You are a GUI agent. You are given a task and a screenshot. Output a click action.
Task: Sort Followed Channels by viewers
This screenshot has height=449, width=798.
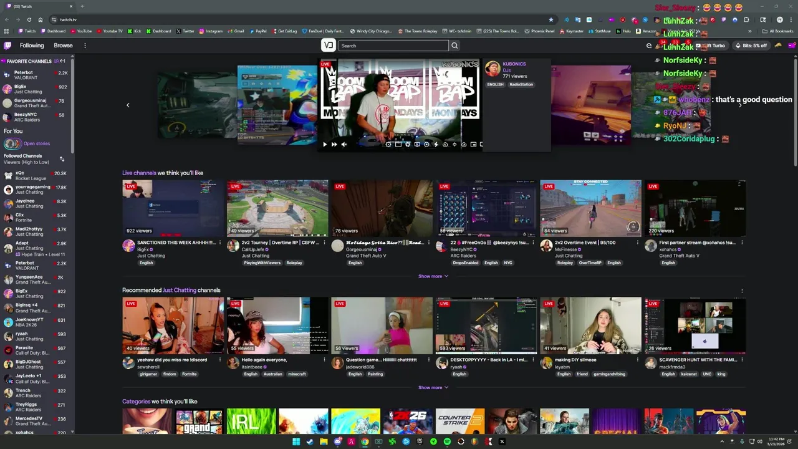pos(62,159)
